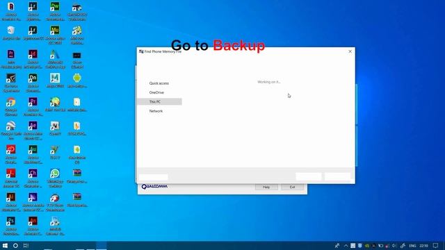
Task: Select OneDrive in the file dialog sidebar
Action: (156, 92)
